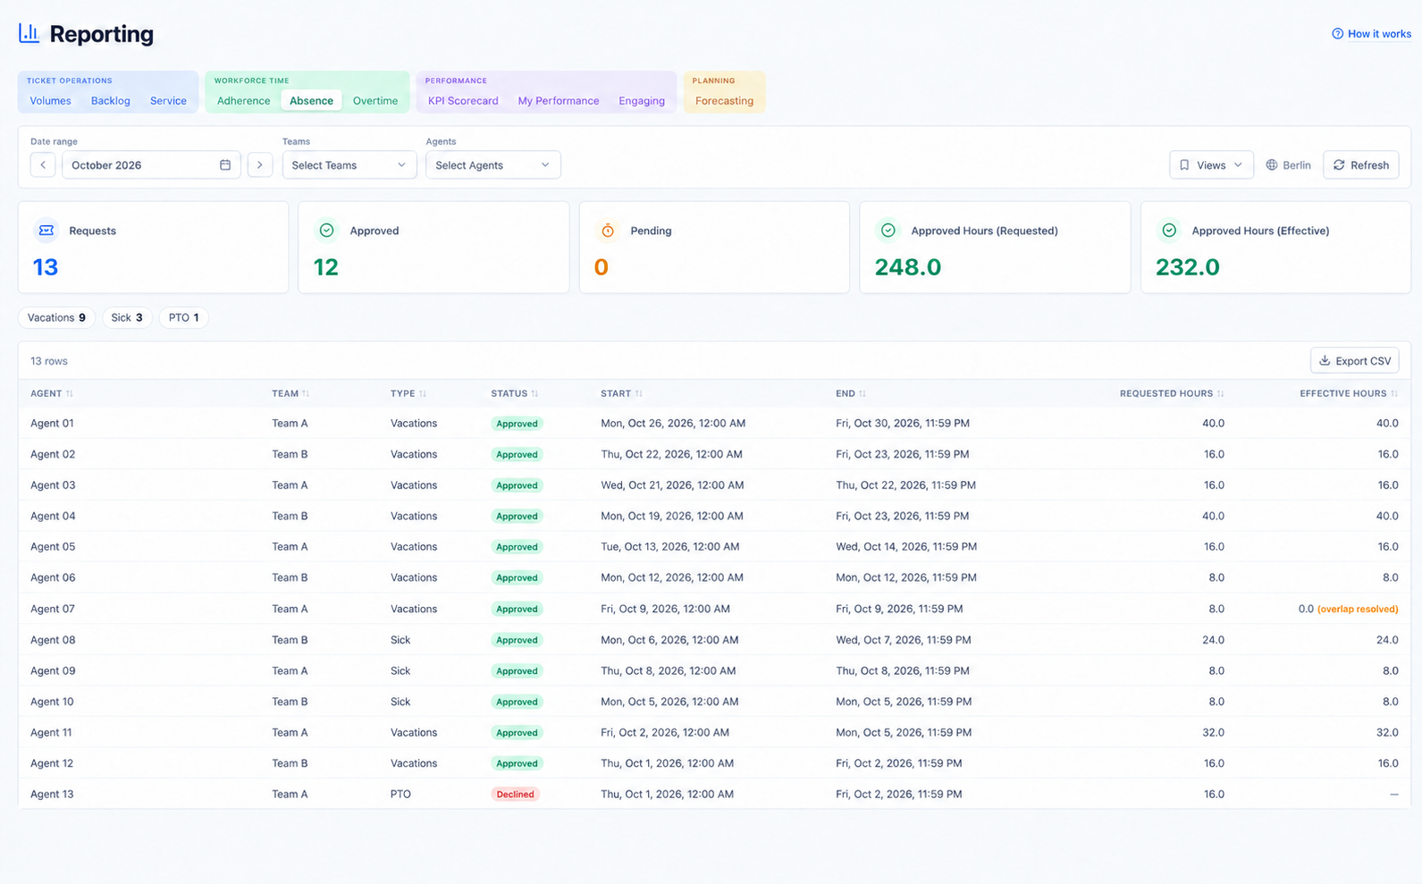Sort by End column sort icon

click(862, 394)
